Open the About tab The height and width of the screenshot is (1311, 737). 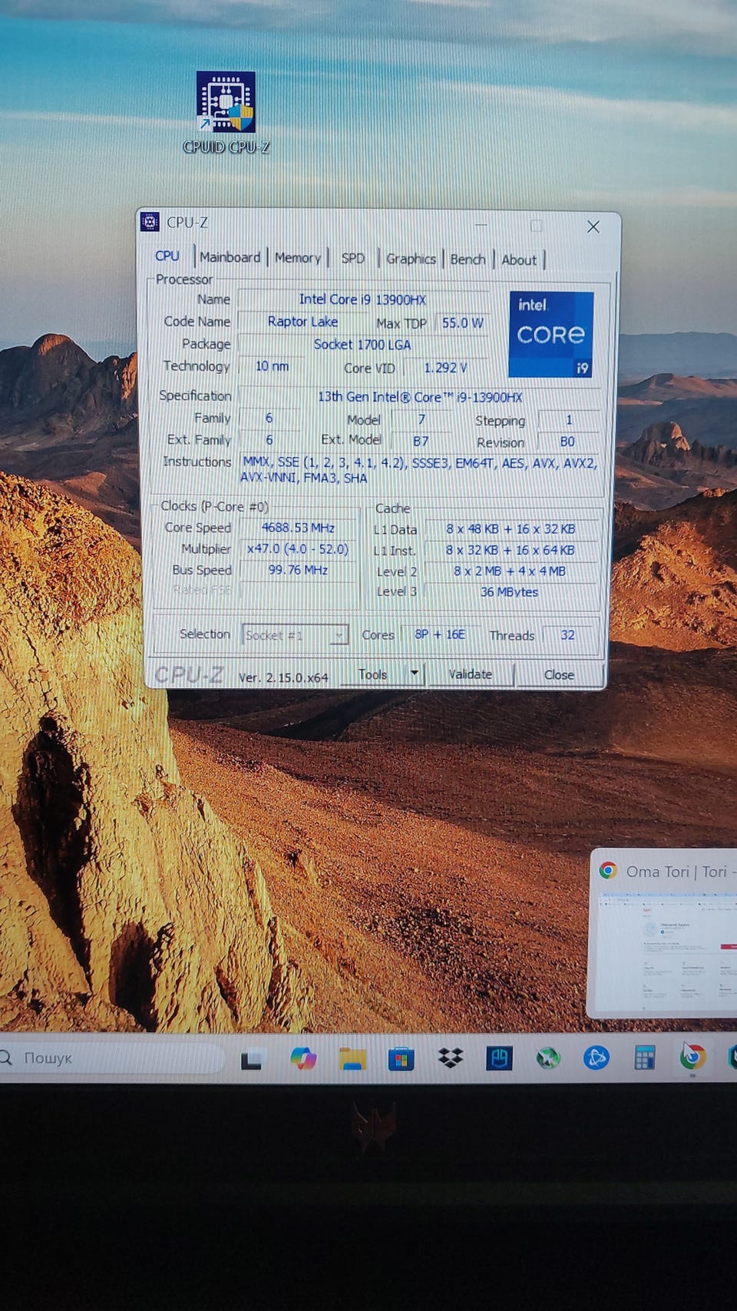pyautogui.click(x=519, y=260)
